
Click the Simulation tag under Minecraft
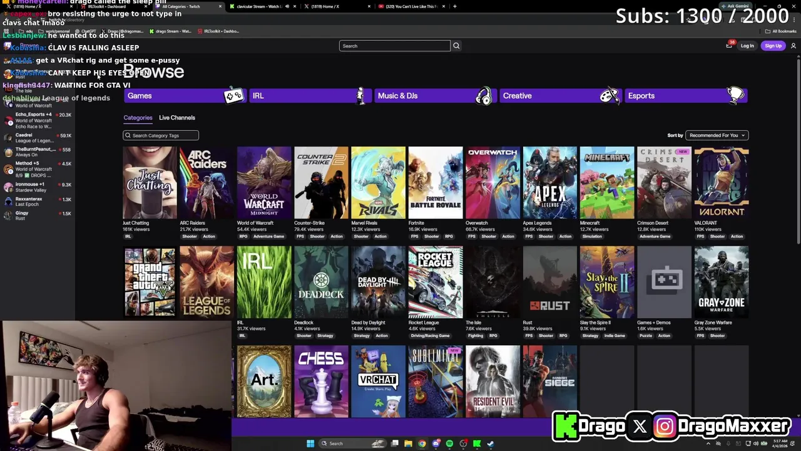click(592, 237)
